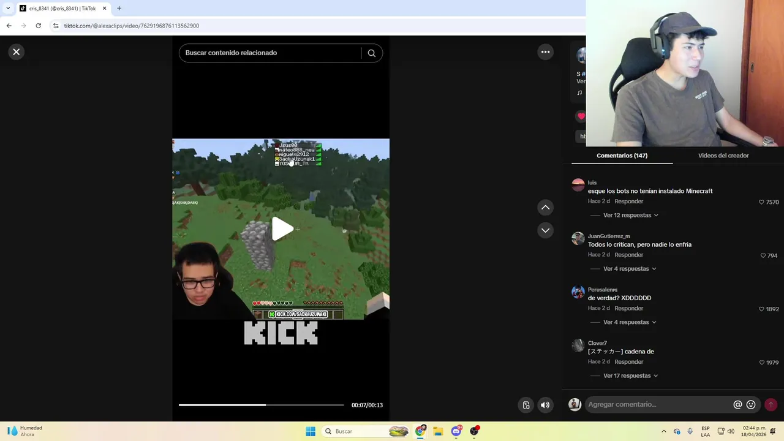
Task: Expand Ver 17 respuestas replies
Action: coord(630,376)
